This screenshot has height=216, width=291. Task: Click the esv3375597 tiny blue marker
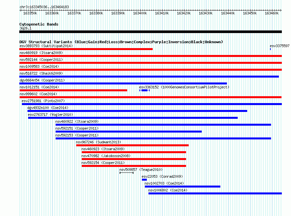(270, 49)
